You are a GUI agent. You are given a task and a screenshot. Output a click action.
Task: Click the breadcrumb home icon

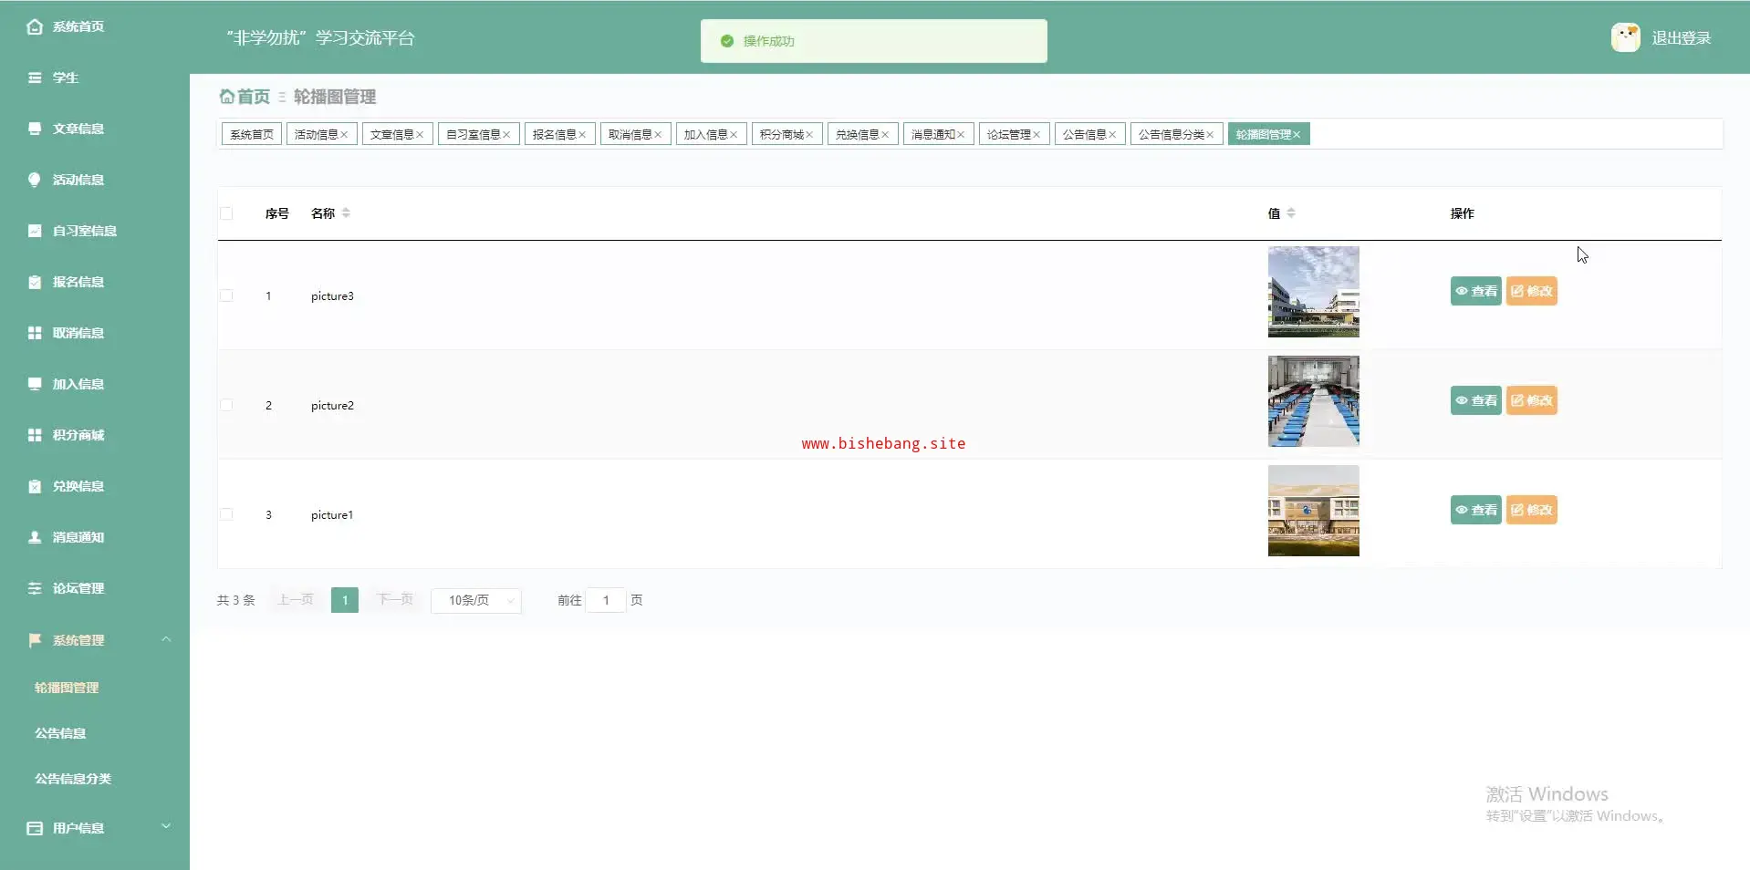coord(226,97)
